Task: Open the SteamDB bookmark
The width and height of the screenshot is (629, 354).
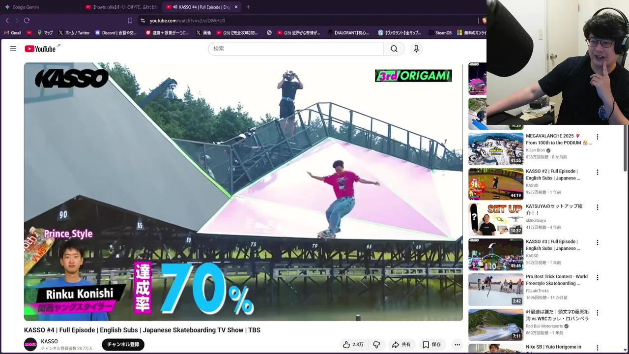Action: [440, 33]
